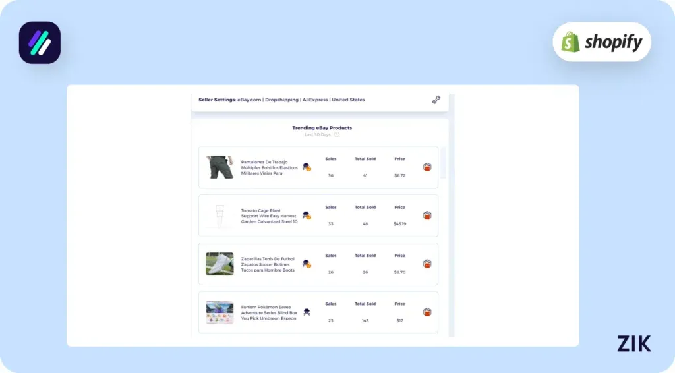The image size is (675, 373).
Task: Click the product list scrollbar thumb
Action: coord(443,163)
